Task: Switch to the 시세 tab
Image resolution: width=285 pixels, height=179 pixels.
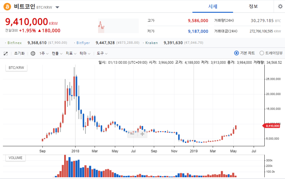Action: [213, 6]
